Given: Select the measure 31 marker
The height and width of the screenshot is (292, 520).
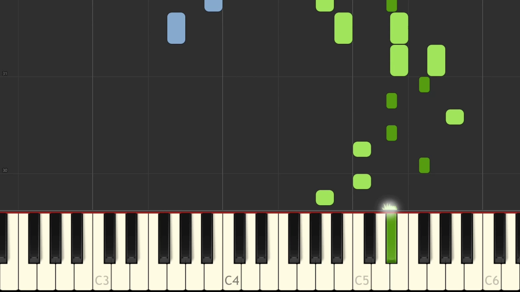Looking at the screenshot, I should [4, 73].
